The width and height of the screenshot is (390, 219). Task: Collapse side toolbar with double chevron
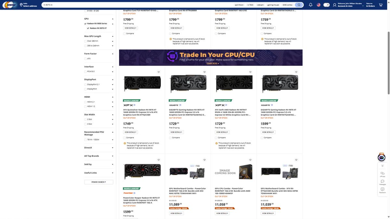[x=383, y=166]
